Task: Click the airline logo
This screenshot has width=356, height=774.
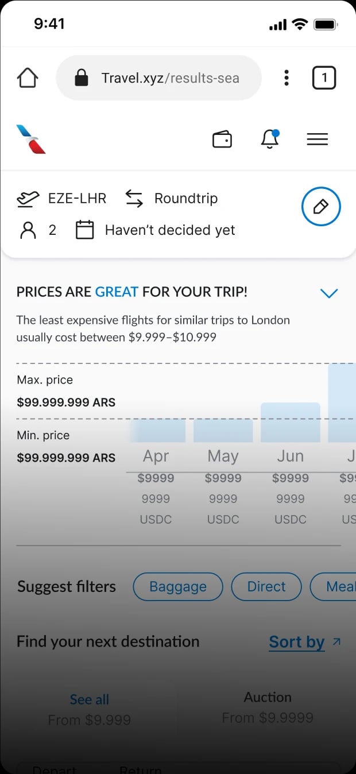Action: click(31, 139)
